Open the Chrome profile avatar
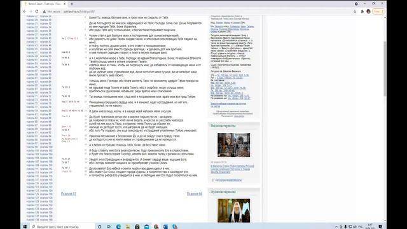Image resolution: width=407 pixels, height=229 pixels. pyautogui.click(x=368, y=11)
